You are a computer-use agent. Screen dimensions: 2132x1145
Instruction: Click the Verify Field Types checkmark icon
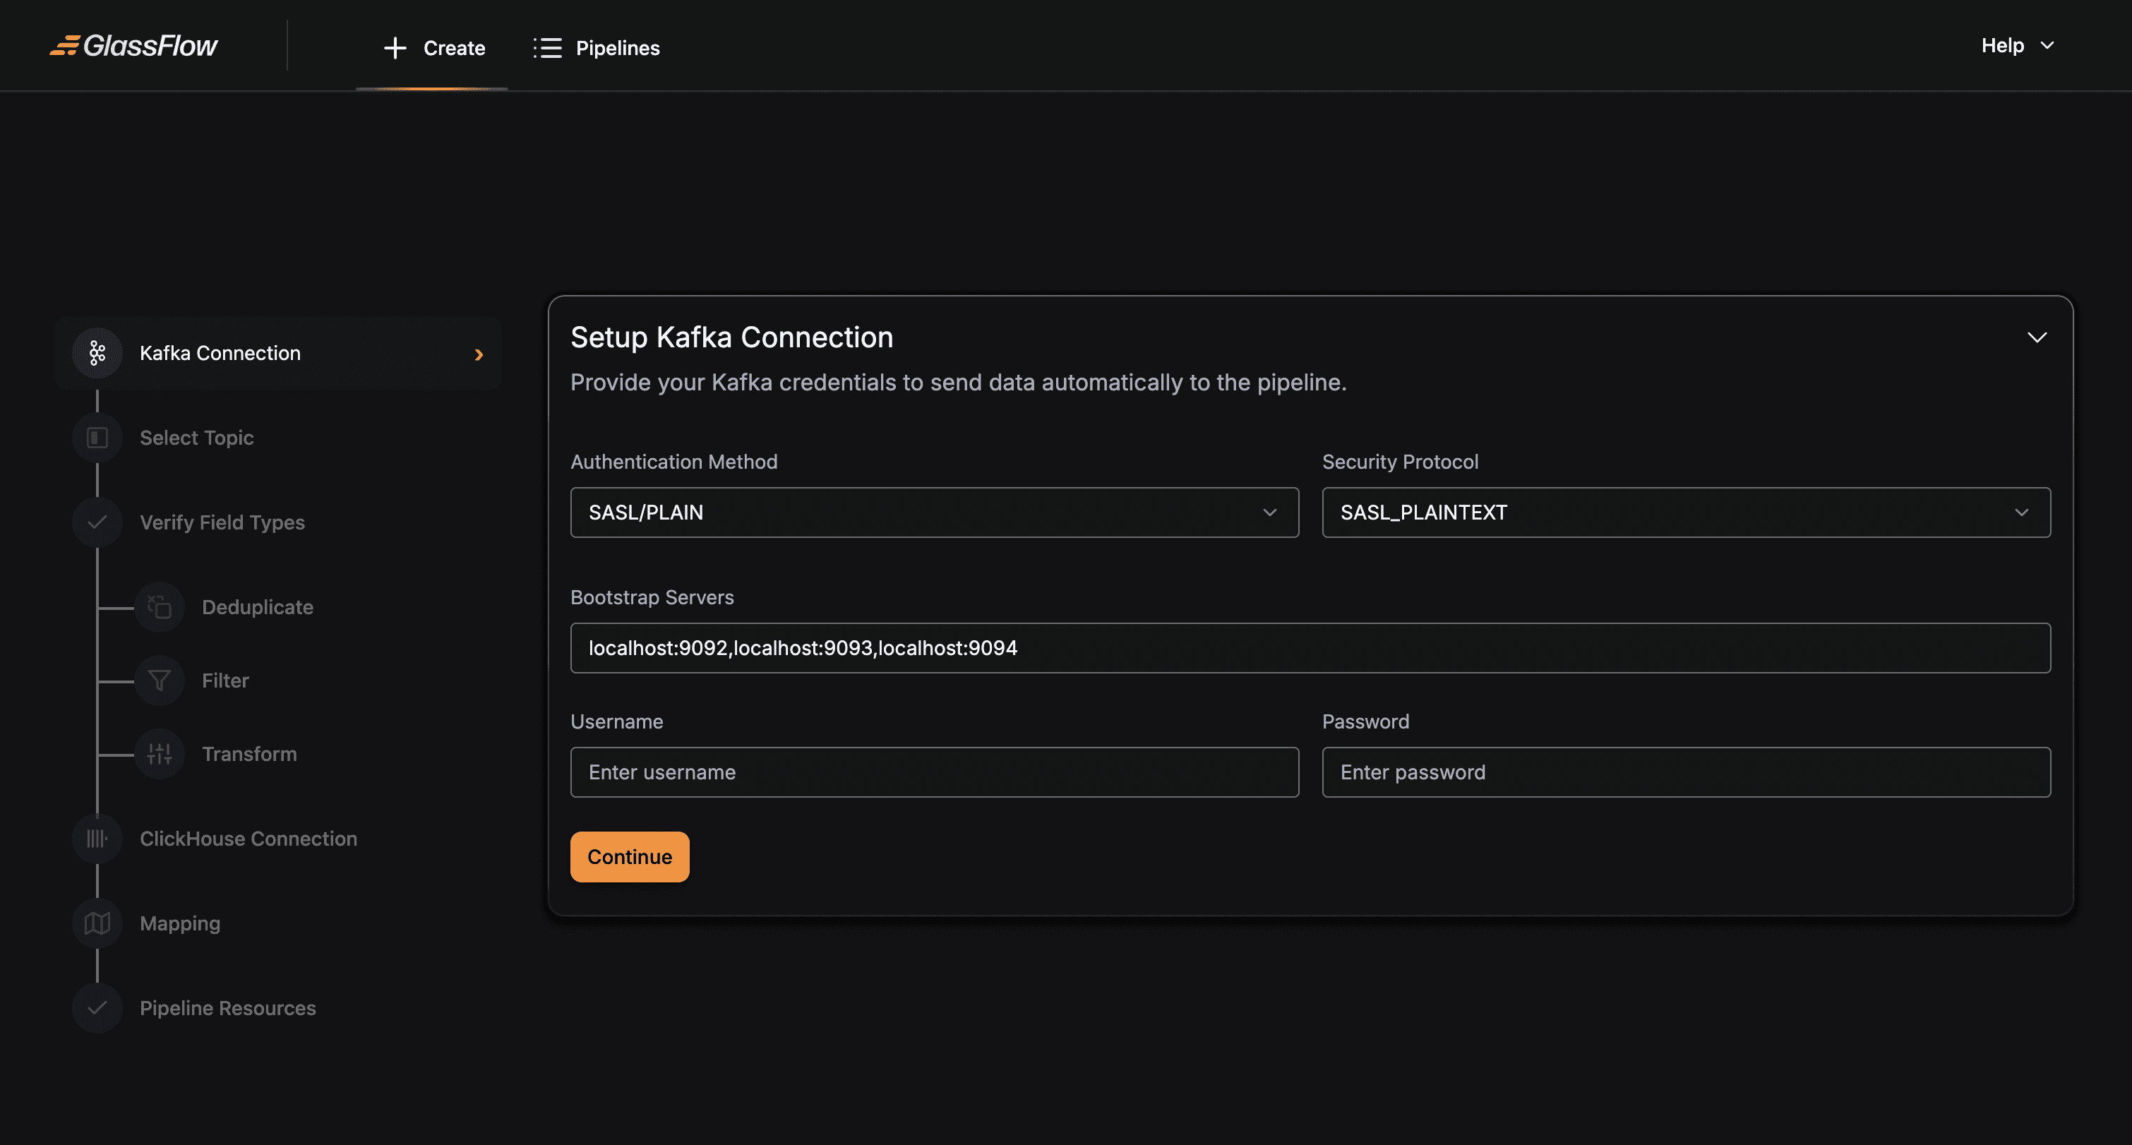(x=96, y=522)
